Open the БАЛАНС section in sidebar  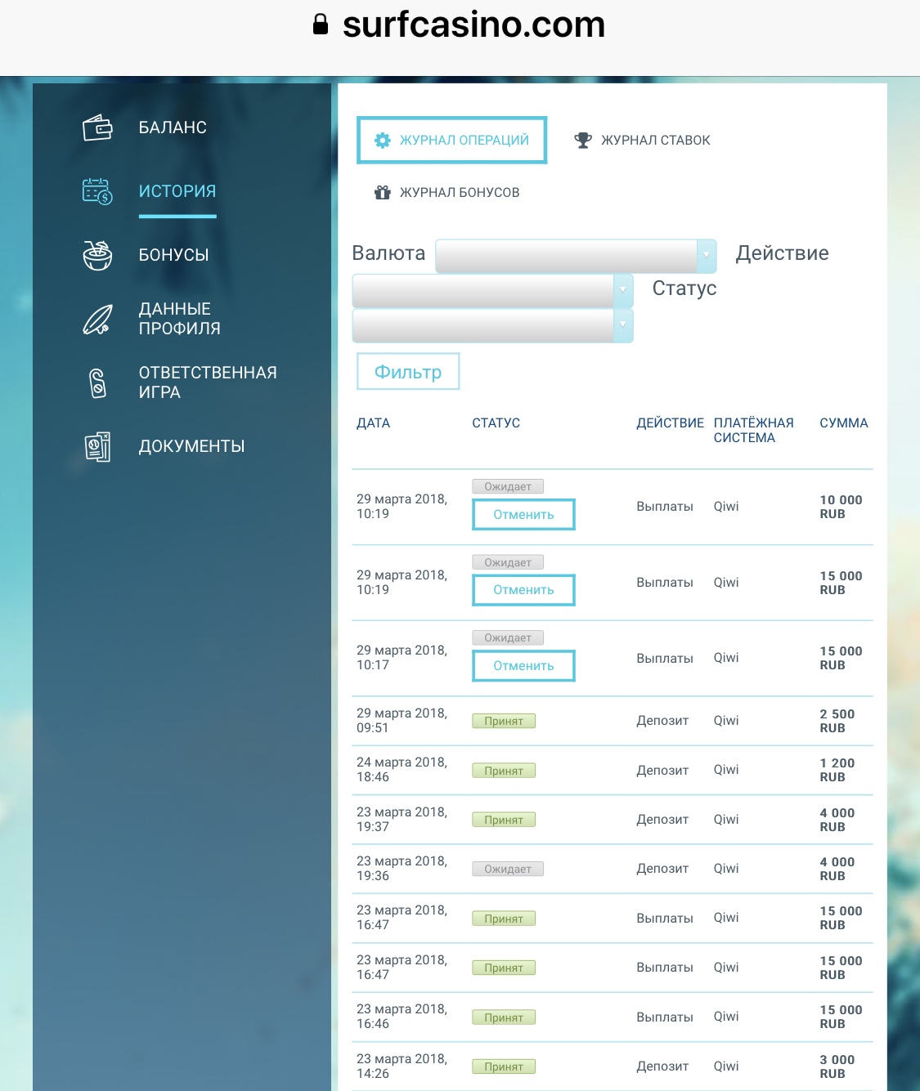tap(173, 127)
